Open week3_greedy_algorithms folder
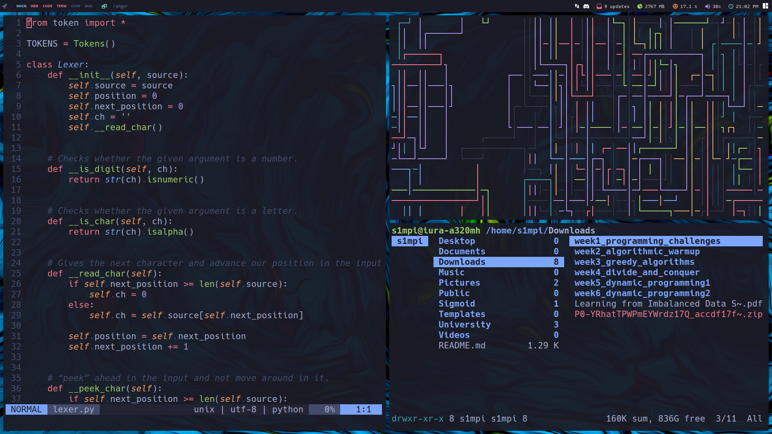Screen dimensions: 772x434 (634, 262)
